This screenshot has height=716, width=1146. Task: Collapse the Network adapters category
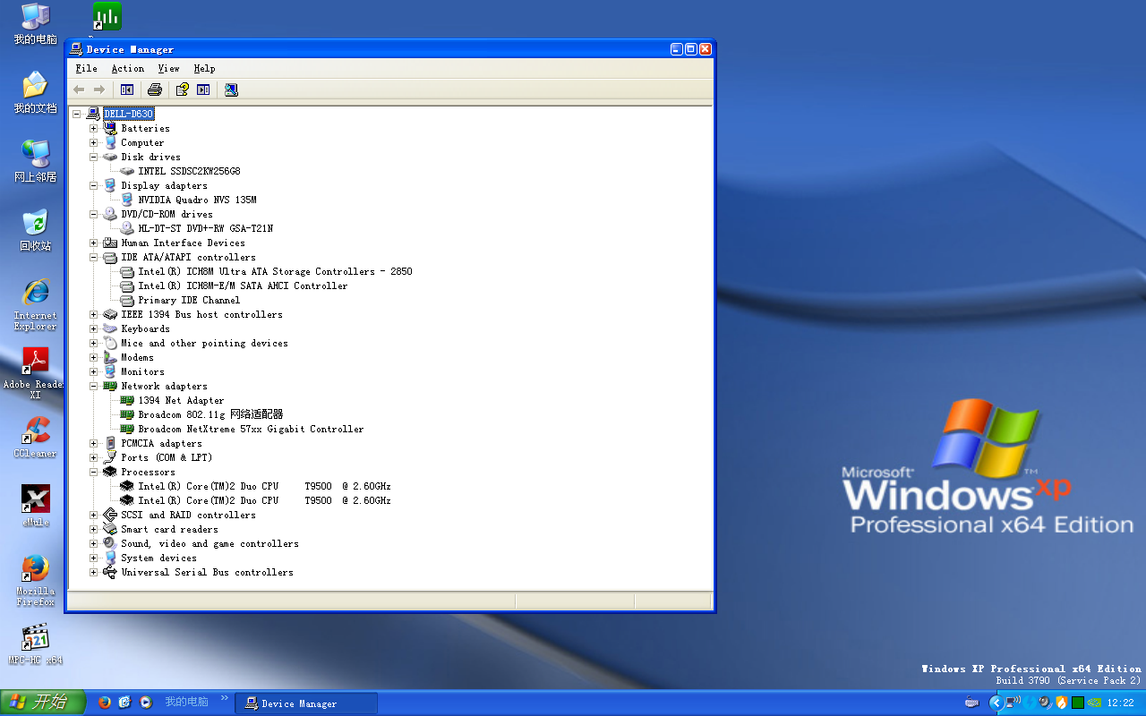(x=93, y=386)
